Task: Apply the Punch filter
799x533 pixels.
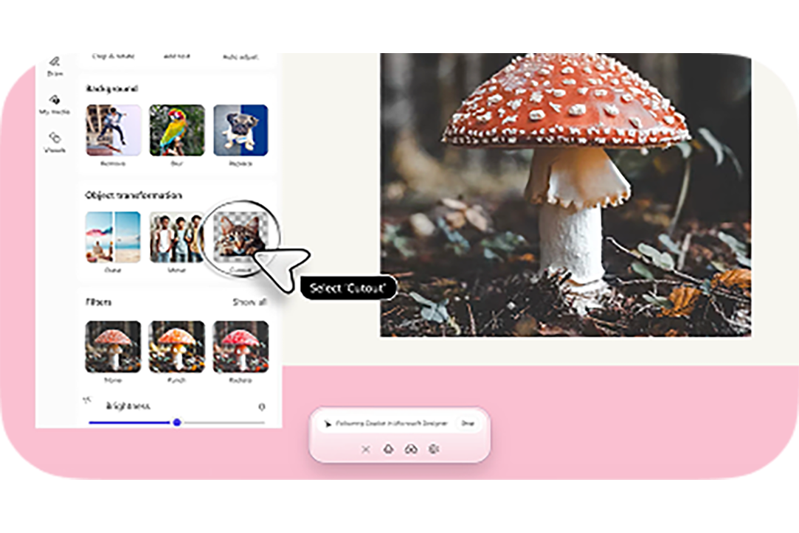Action: tap(177, 345)
